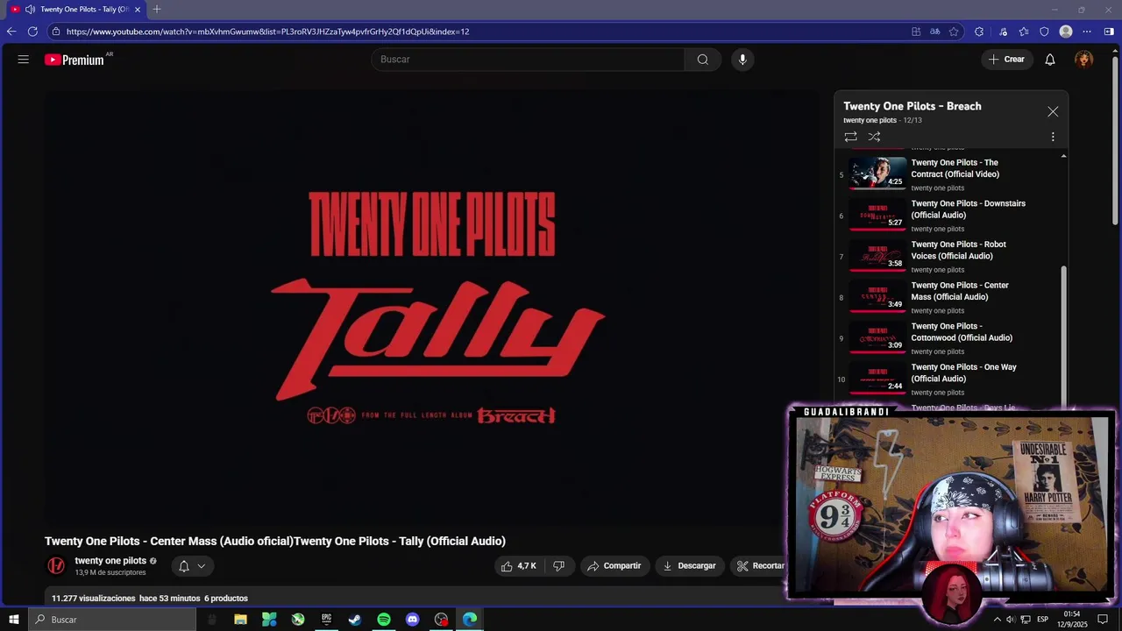Like the video (4,7 K)

point(518,566)
